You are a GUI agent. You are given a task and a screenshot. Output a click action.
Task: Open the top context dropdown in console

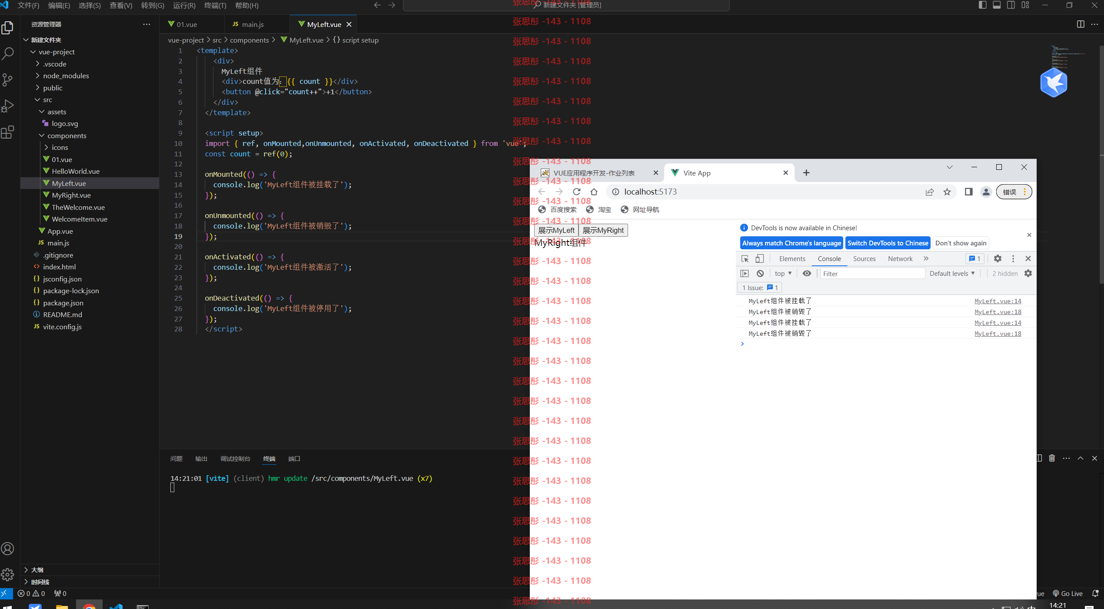[x=783, y=274]
